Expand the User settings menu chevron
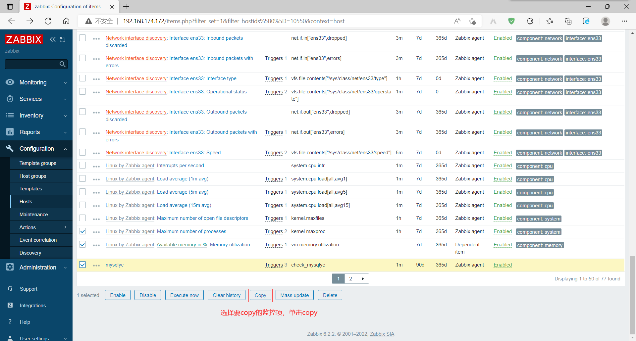The height and width of the screenshot is (341, 636). click(65, 338)
